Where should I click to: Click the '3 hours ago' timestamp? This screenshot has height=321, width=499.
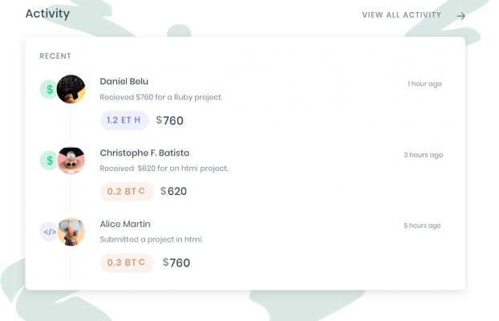click(424, 155)
